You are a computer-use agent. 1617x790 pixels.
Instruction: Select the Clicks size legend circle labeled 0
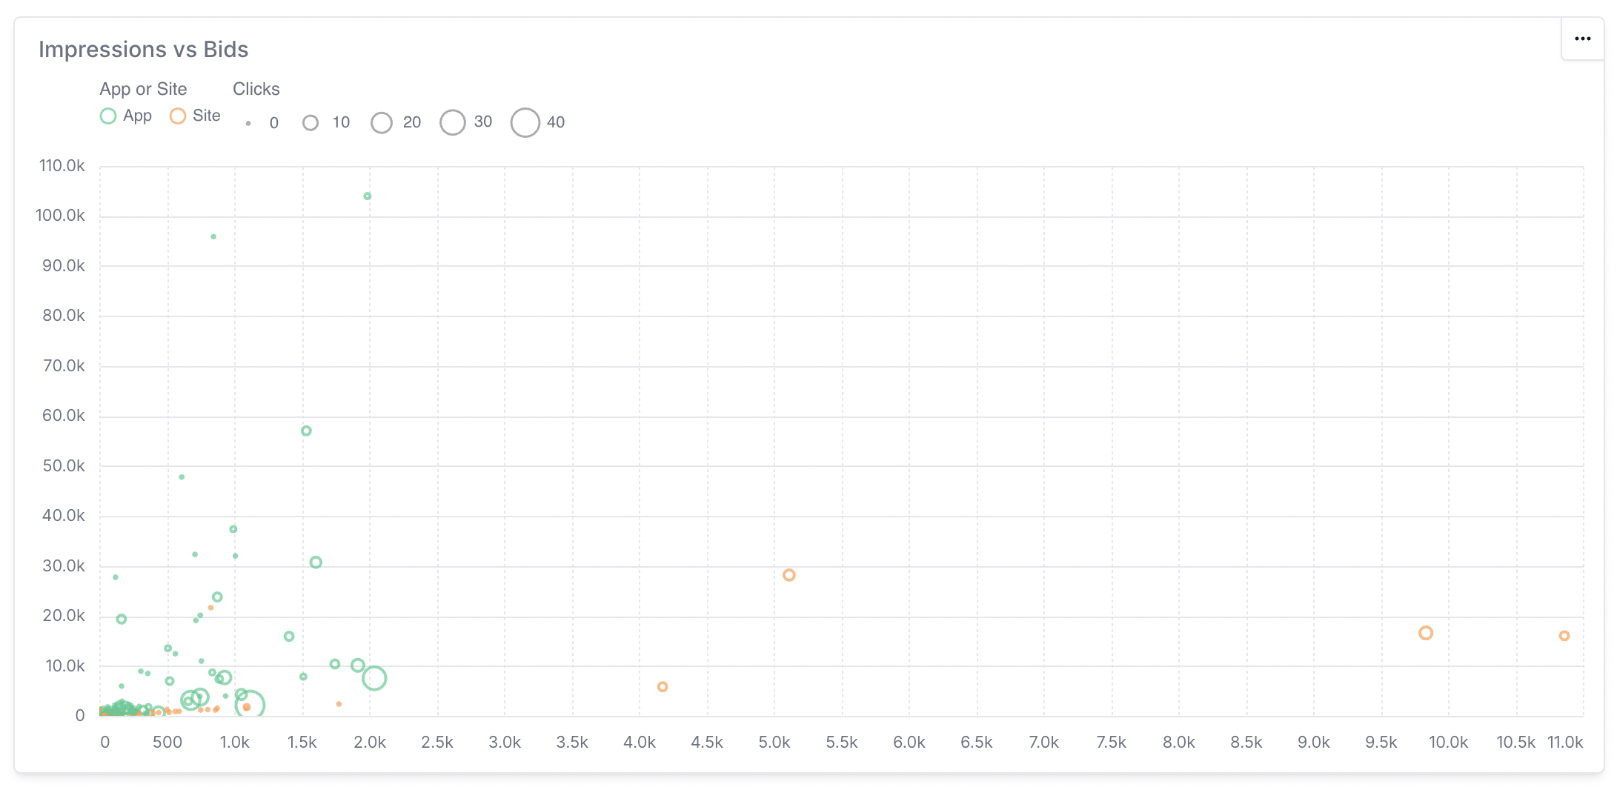click(x=248, y=122)
